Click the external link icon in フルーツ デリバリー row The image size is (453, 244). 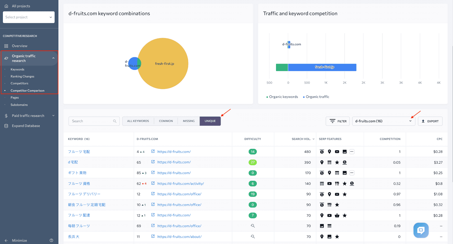153,194
